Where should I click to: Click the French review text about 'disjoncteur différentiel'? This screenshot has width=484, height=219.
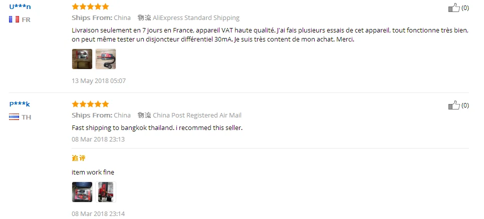click(x=270, y=35)
